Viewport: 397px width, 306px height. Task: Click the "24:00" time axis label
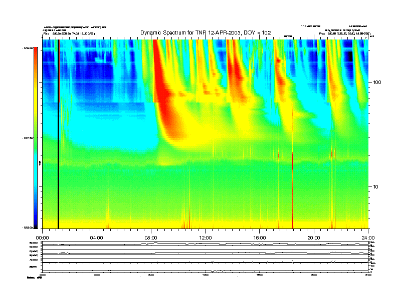point(368,238)
